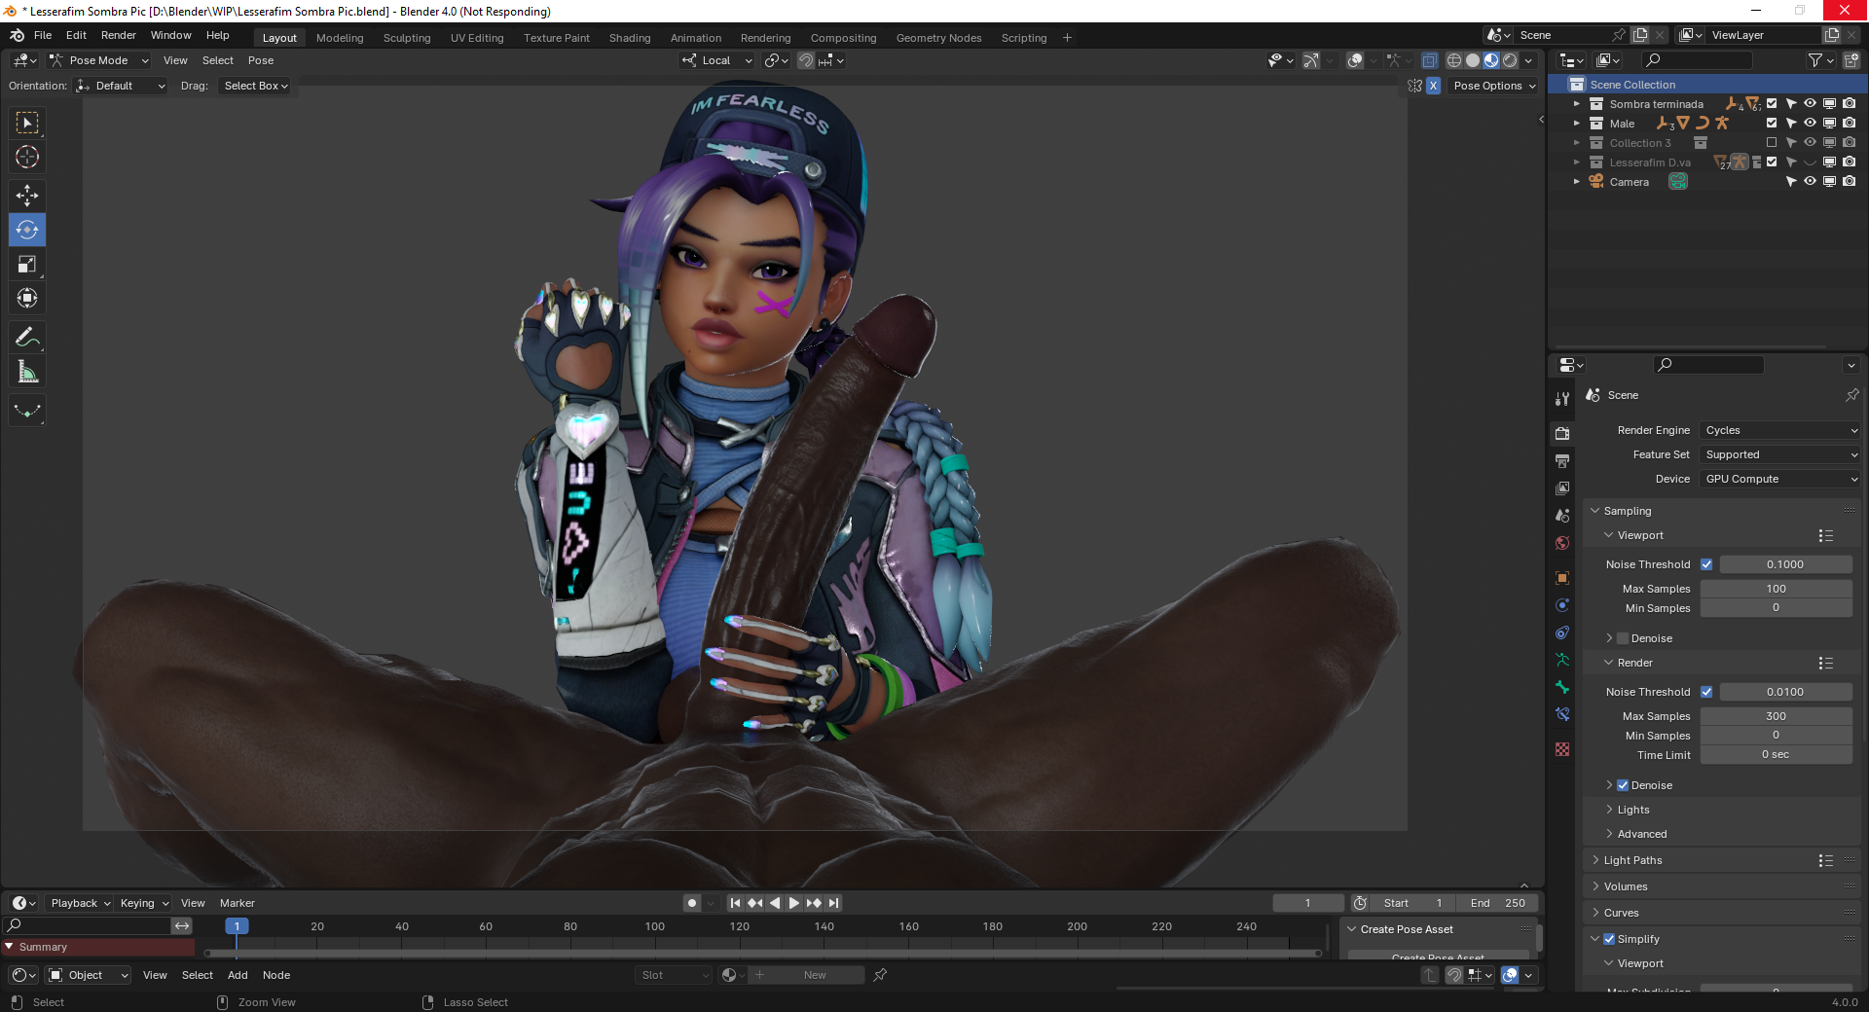Screen dimensions: 1869x1012
Task: Open the Window menu
Action: (x=171, y=35)
